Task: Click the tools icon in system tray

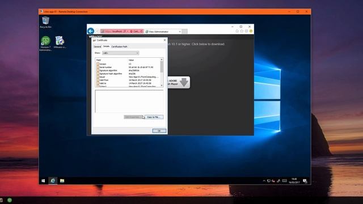Action: [x=278, y=181]
